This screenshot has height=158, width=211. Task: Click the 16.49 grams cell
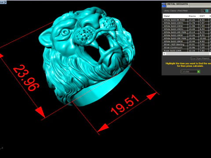[193, 38]
